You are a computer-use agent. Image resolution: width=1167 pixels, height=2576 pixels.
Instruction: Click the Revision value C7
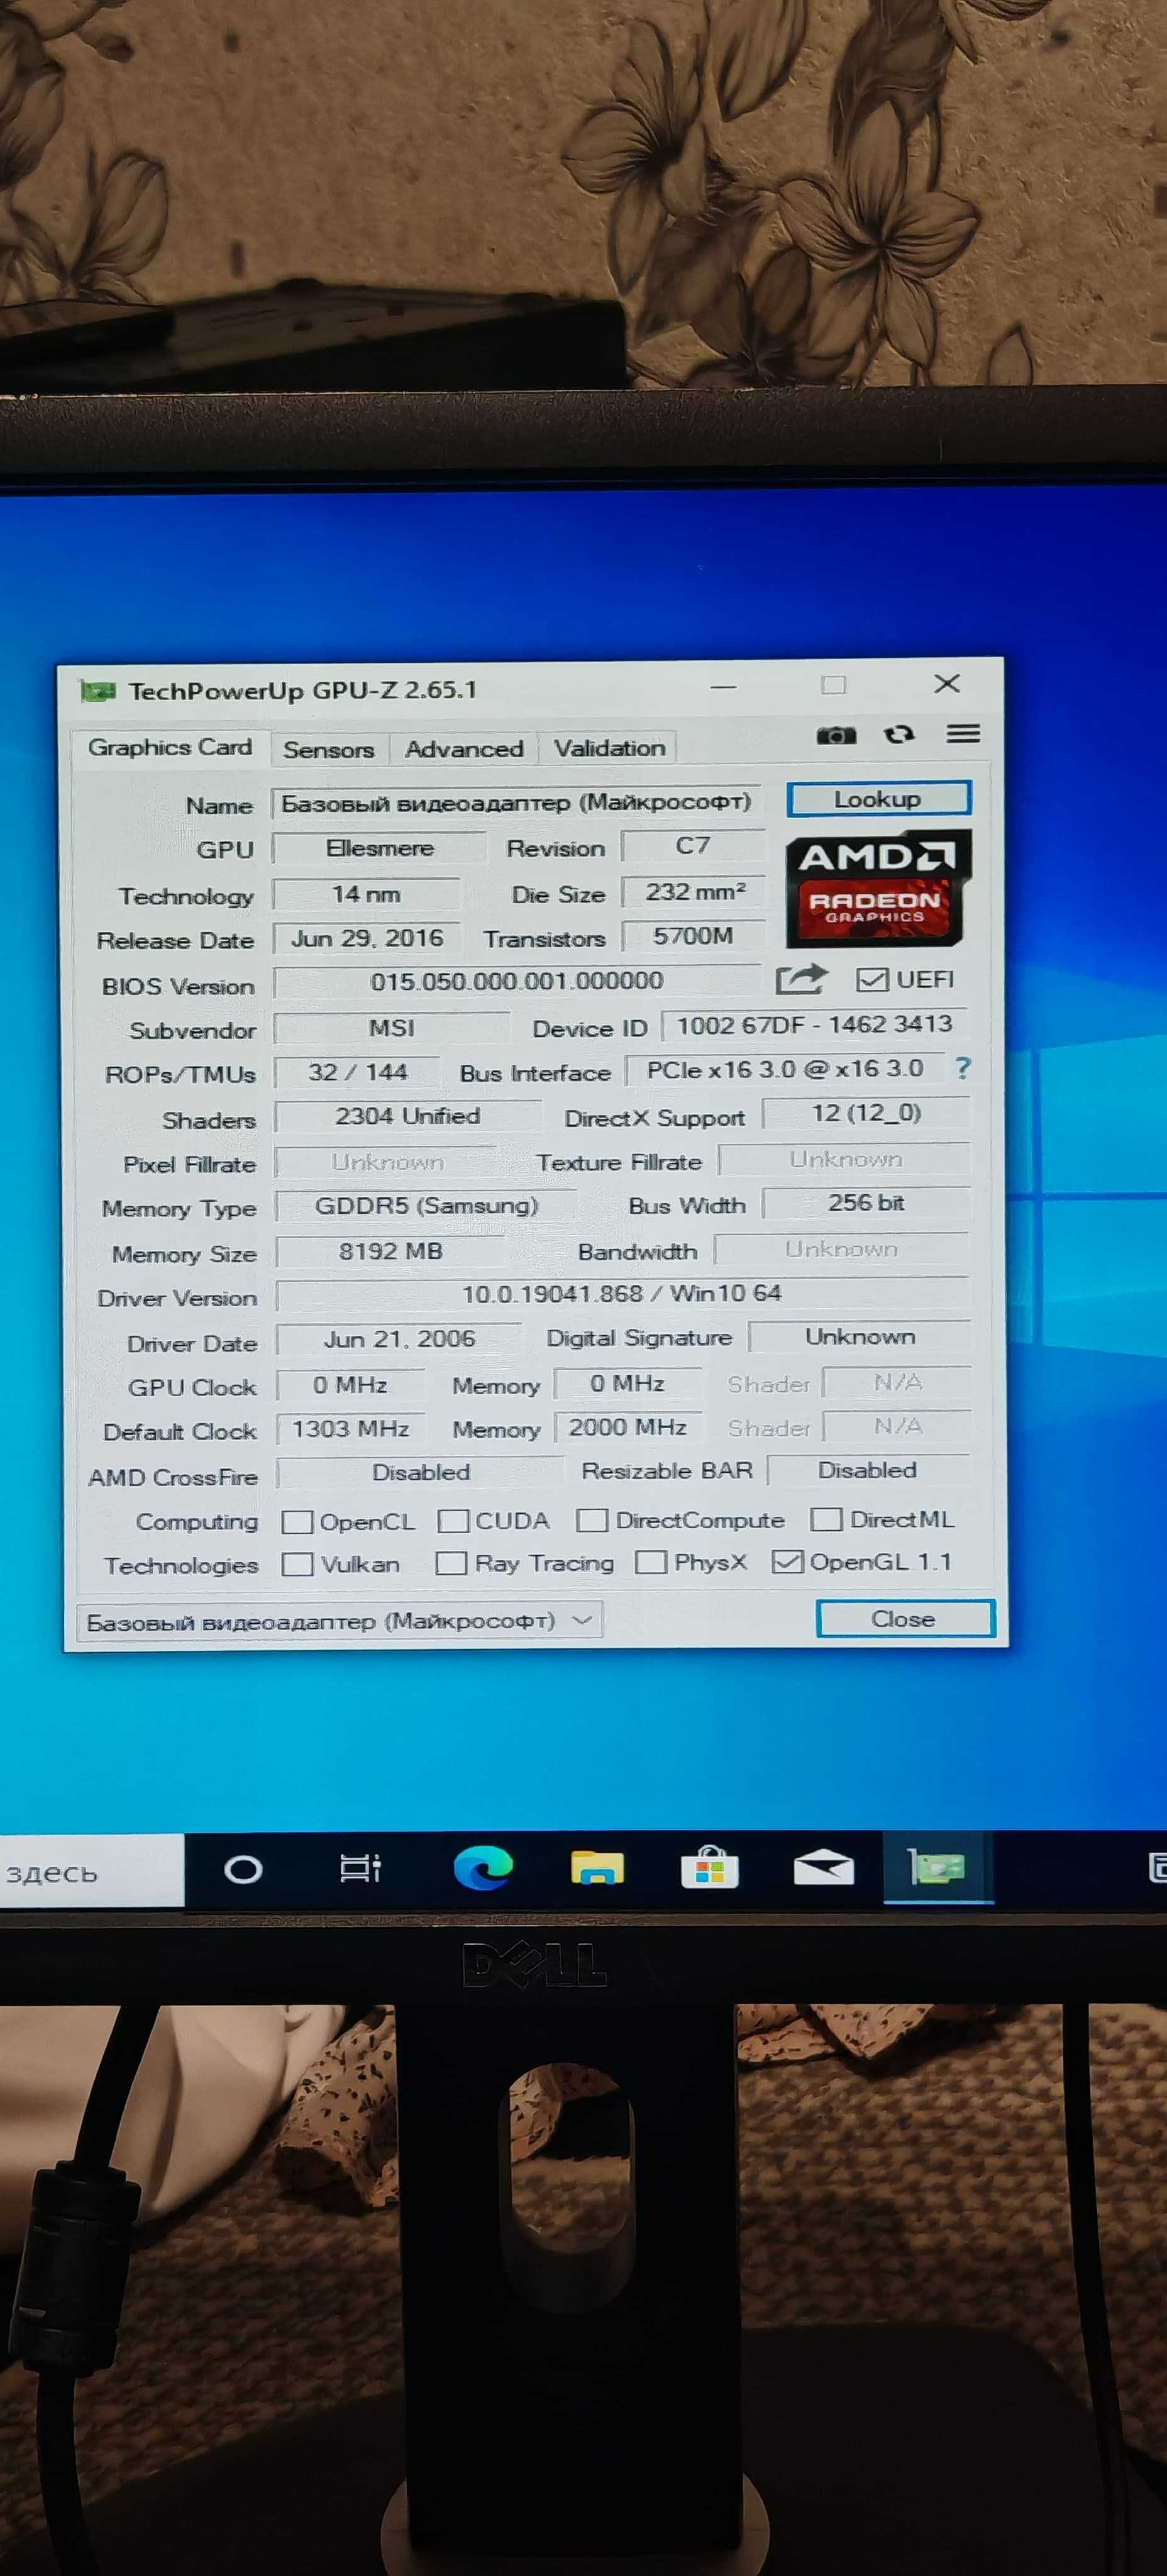pos(693,846)
